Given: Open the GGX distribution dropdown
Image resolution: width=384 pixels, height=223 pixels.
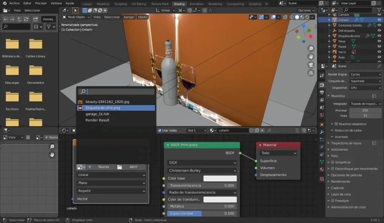Looking at the screenshot, I should click(202, 163).
